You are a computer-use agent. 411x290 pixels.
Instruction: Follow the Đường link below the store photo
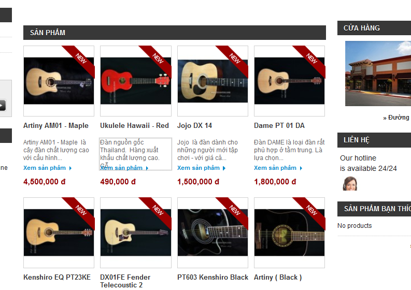pyautogui.click(x=397, y=118)
